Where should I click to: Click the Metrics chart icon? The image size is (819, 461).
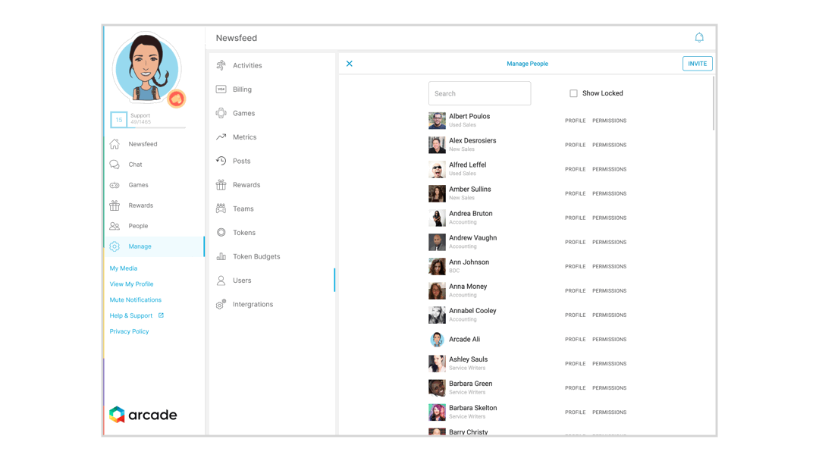(221, 136)
